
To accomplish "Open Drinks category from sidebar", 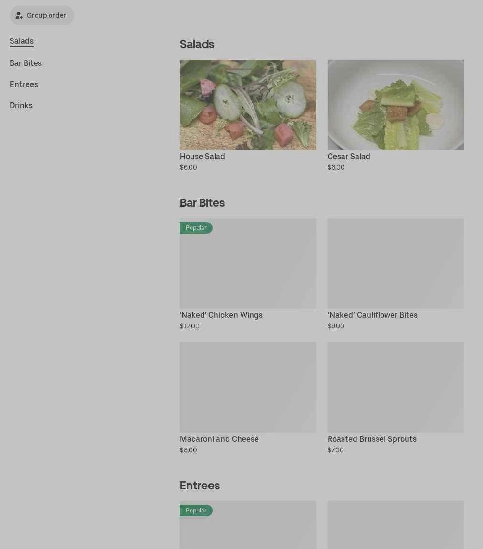I will point(21,105).
